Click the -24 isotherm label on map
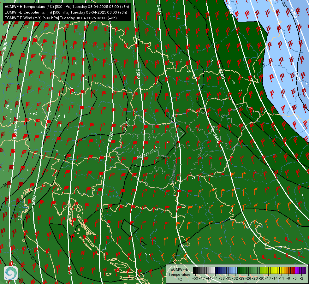Image resolution: width=309 pixels, height=284 pixels. tap(5, 185)
